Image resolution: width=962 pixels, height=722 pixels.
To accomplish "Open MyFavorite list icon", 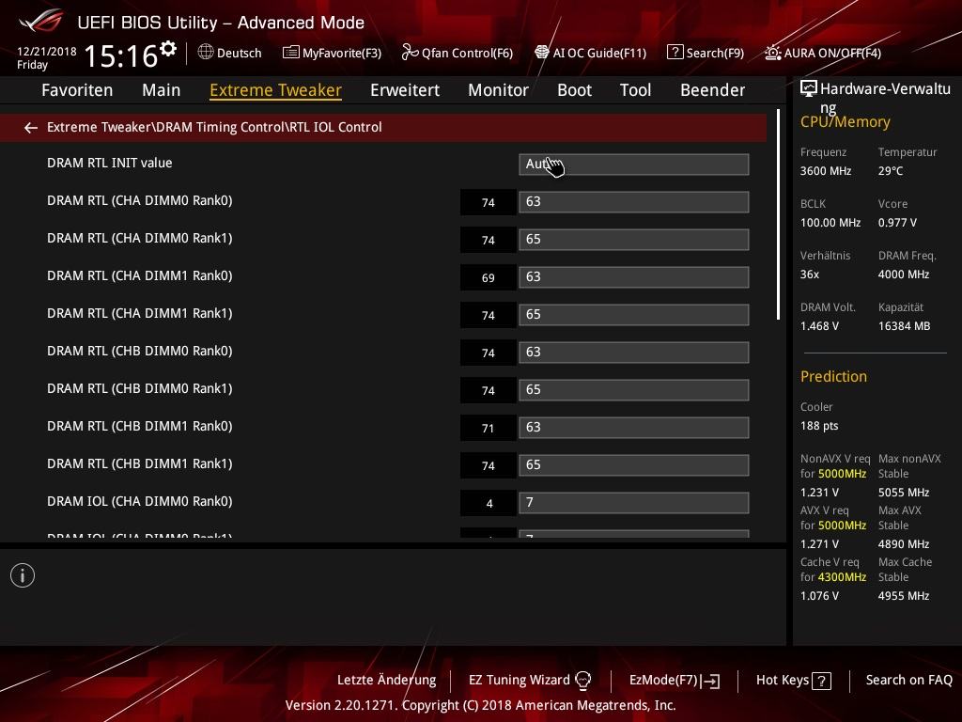I will click(291, 53).
